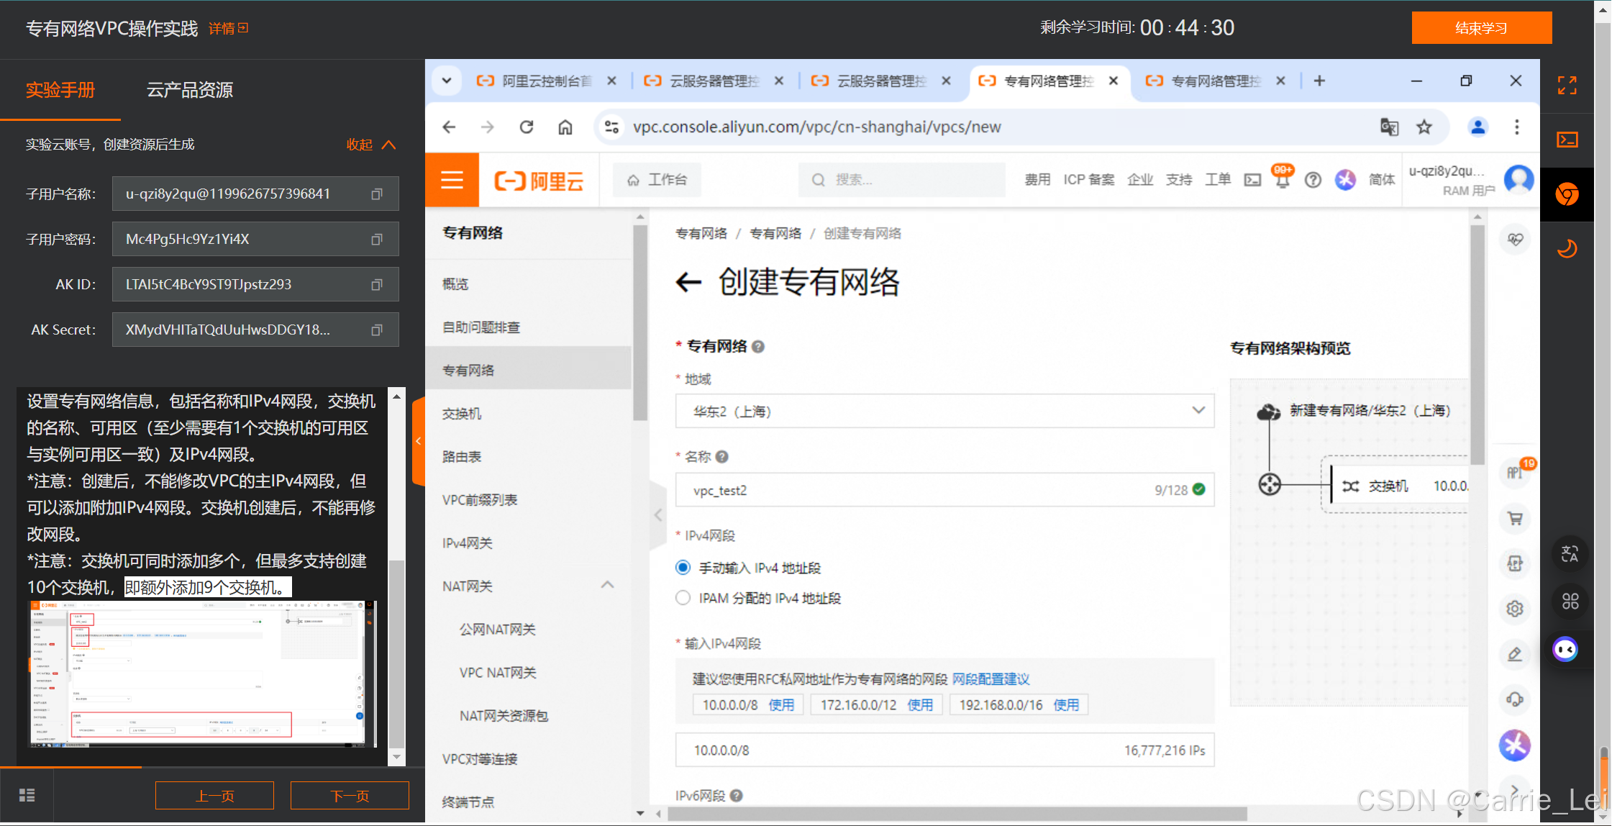The width and height of the screenshot is (1612, 826).
Task: Copy the AK Secret value
Action: click(x=376, y=330)
